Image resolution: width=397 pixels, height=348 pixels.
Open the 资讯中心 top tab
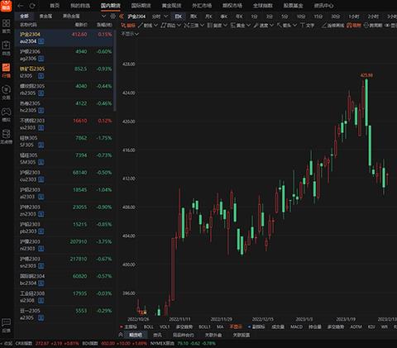click(323, 6)
